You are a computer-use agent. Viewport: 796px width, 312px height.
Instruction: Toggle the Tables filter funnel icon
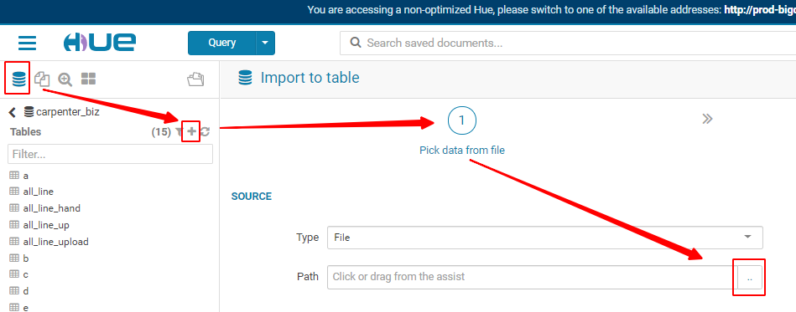(x=179, y=132)
